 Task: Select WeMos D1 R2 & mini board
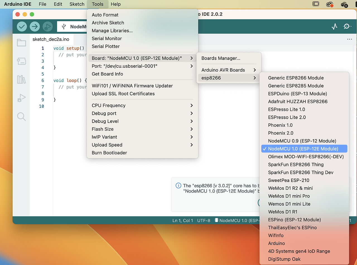(304, 188)
